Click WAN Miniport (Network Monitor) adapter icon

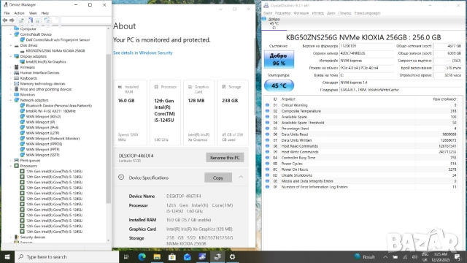point(22,139)
